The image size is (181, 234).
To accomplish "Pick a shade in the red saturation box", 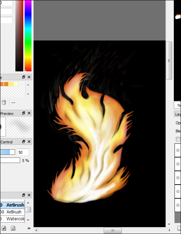I will [x=20, y=36].
